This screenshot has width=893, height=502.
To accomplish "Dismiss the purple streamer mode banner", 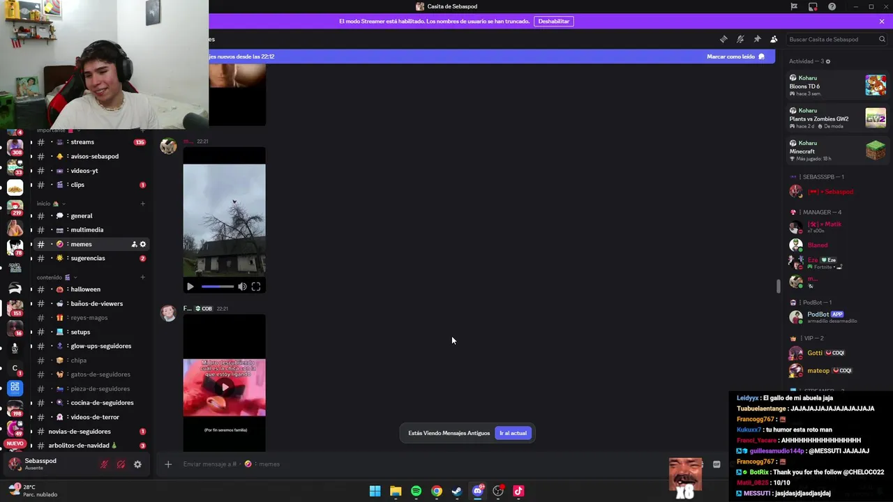I will (882, 21).
